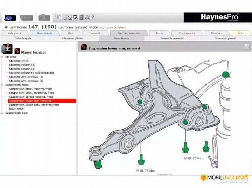
Task: Select the Steering tree heading
Action: 11,57
